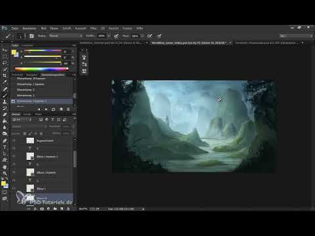Switch to the Protokoll tab
315x236 pixels.
coord(17,75)
